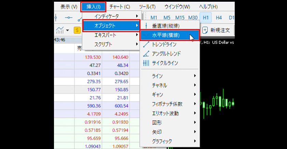287x149 pixels.
Task: Switch to the M15 timeframe
Action: 180,17
